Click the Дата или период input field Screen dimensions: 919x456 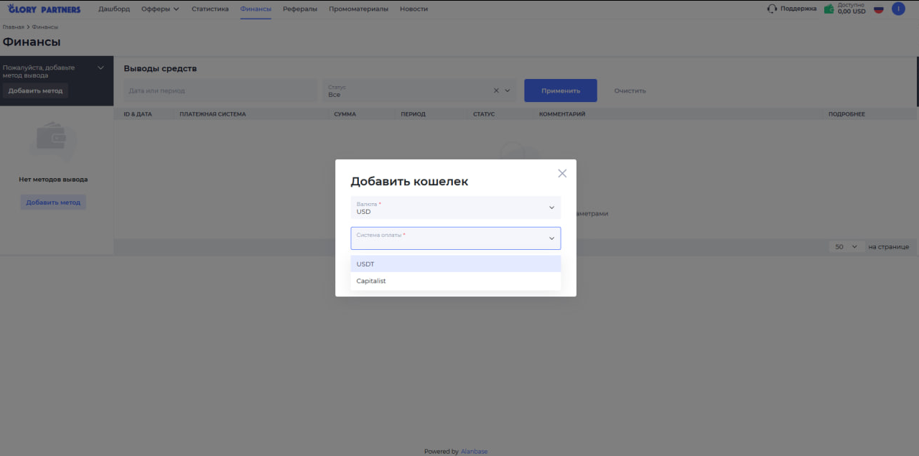pos(220,91)
